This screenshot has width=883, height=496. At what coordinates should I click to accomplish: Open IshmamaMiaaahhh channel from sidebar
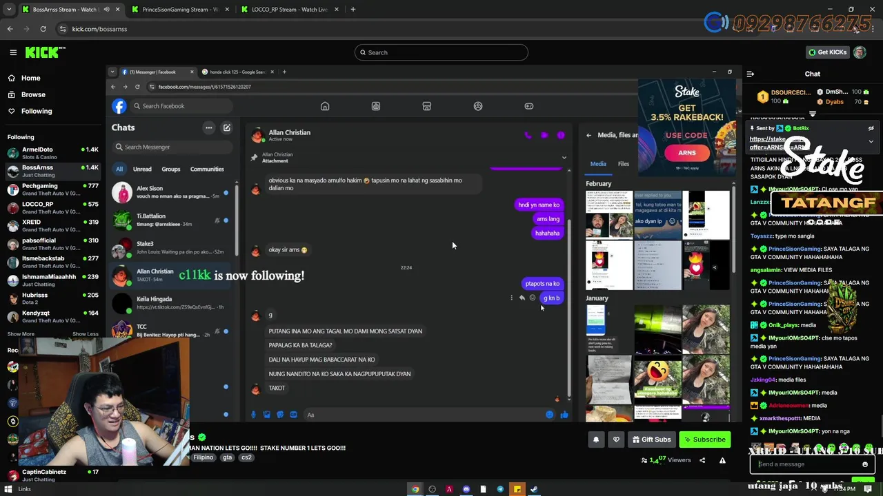coord(52,280)
